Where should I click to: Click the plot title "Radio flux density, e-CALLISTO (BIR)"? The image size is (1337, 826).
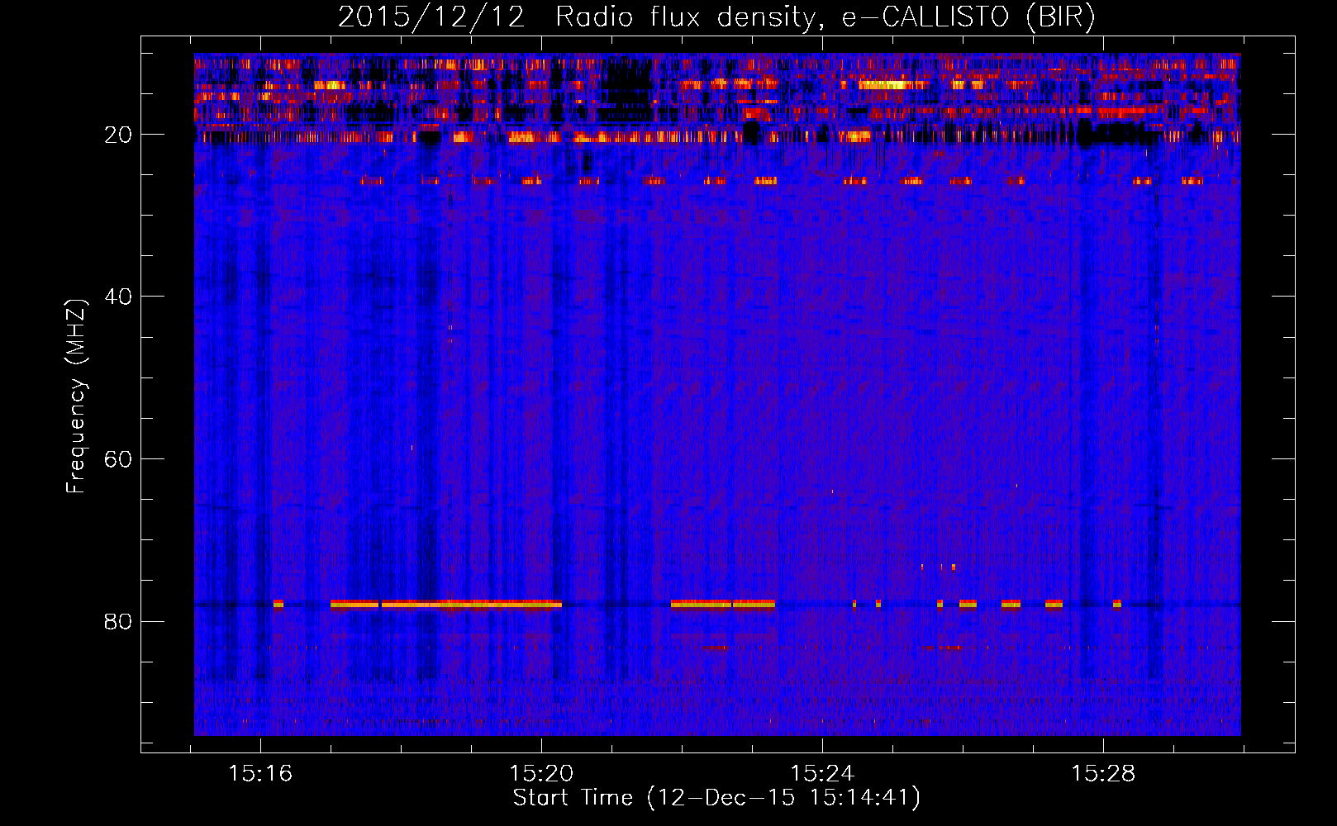[825, 17]
